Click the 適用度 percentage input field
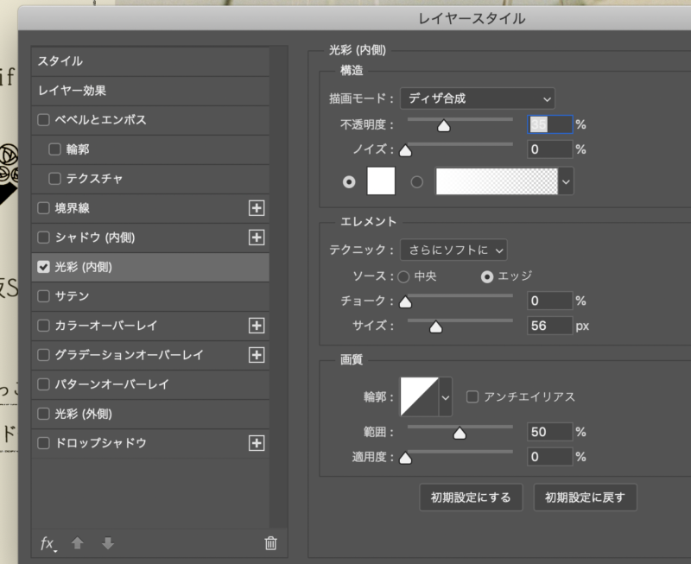The width and height of the screenshot is (691, 564). tap(550, 457)
